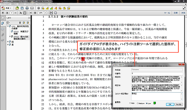This screenshot has width=187, height=110.
Task: Expand the 表 bookmark
Action: (8, 45)
